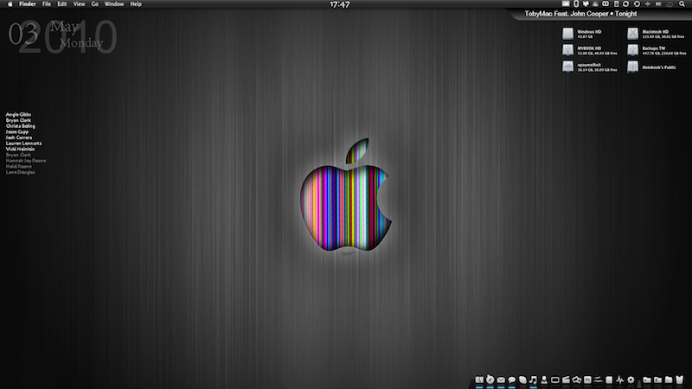This screenshot has height=389, width=692.
Task: Select Hannah Joy Roane in the list
Action: [x=26, y=161]
